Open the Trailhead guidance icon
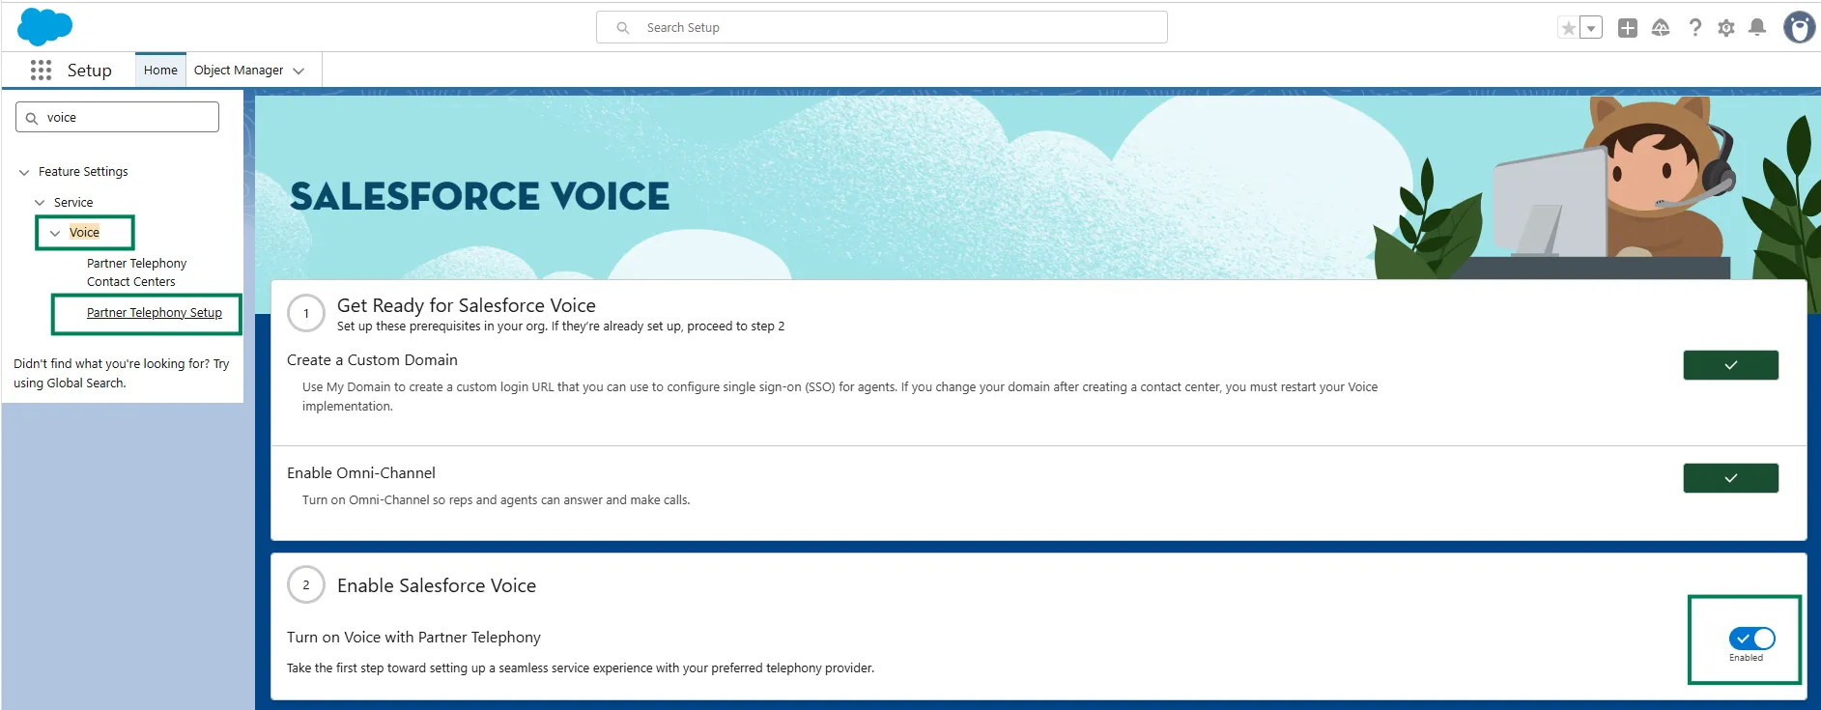 [x=1661, y=28]
